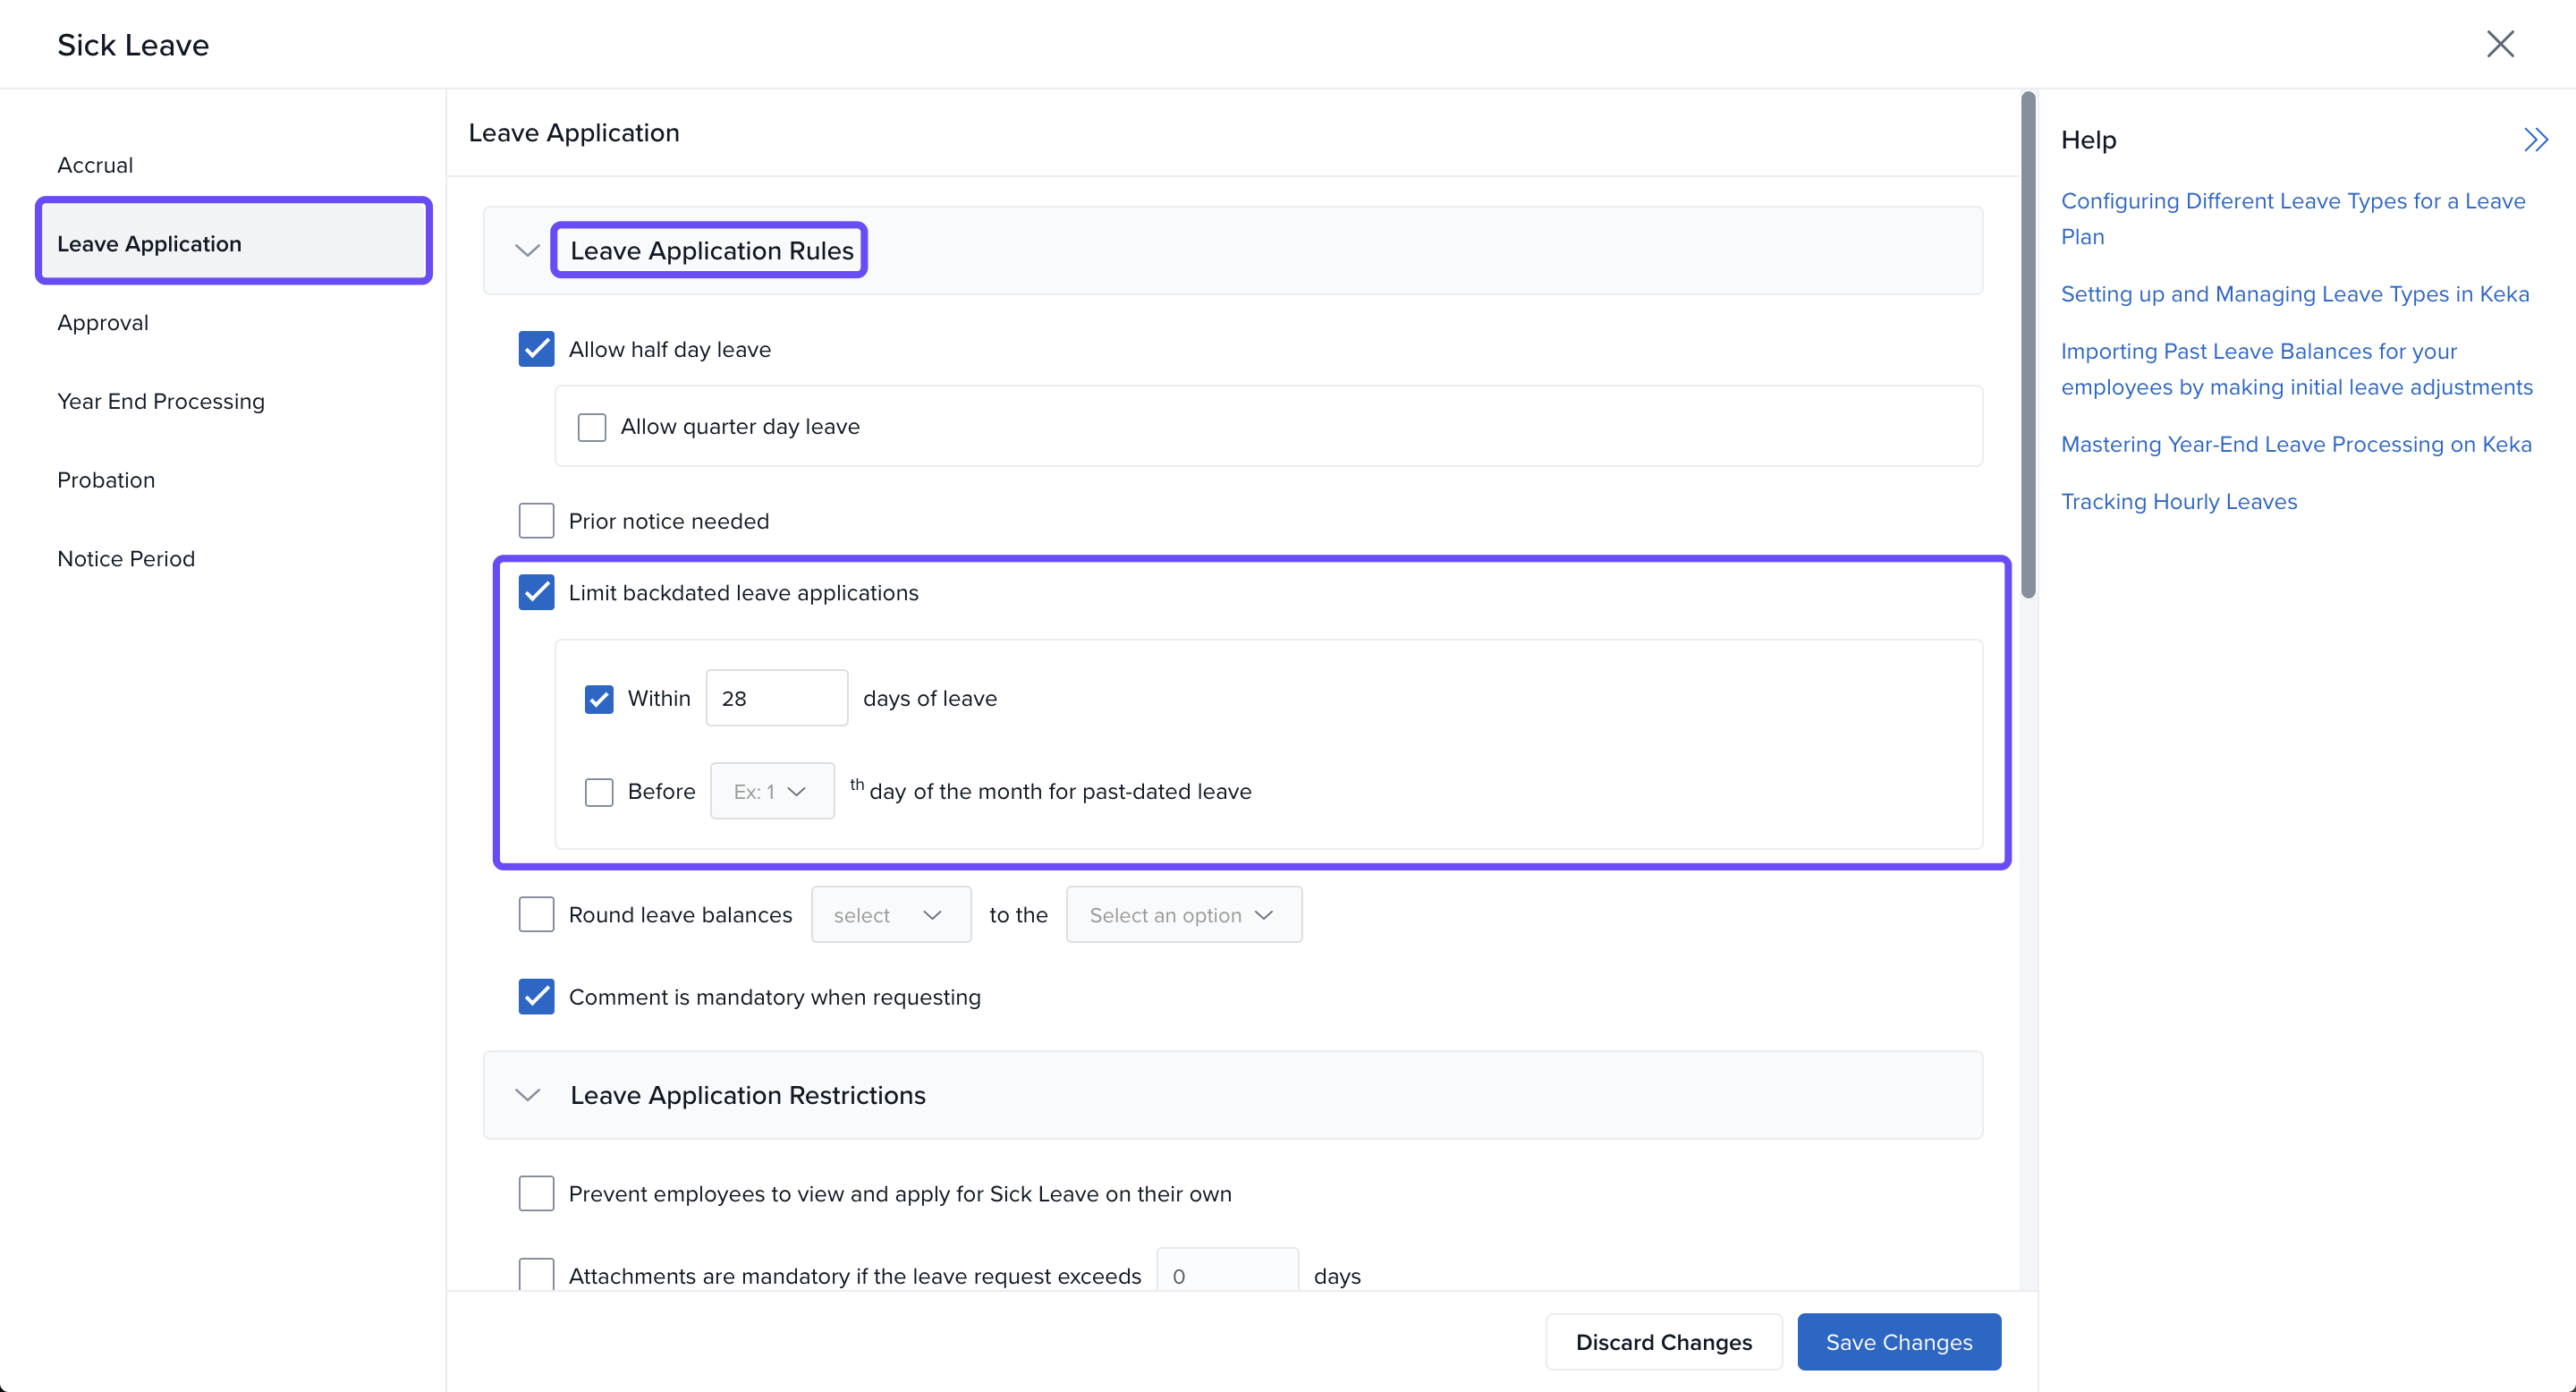Close the Sick Leave dialog
The height and width of the screenshot is (1392, 2576).
tap(2499, 44)
